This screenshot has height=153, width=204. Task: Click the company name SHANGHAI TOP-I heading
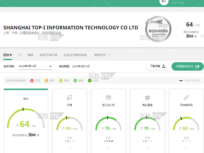(71, 28)
